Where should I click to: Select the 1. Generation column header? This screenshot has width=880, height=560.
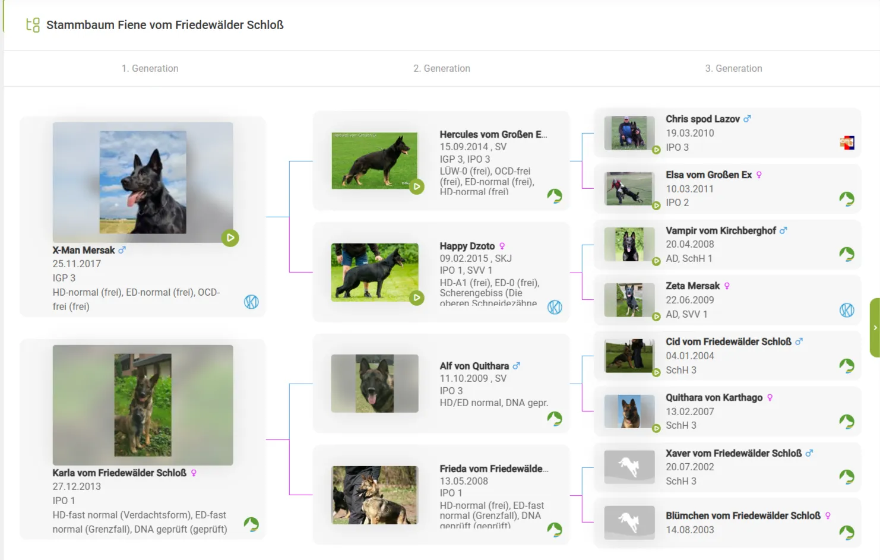(x=150, y=68)
